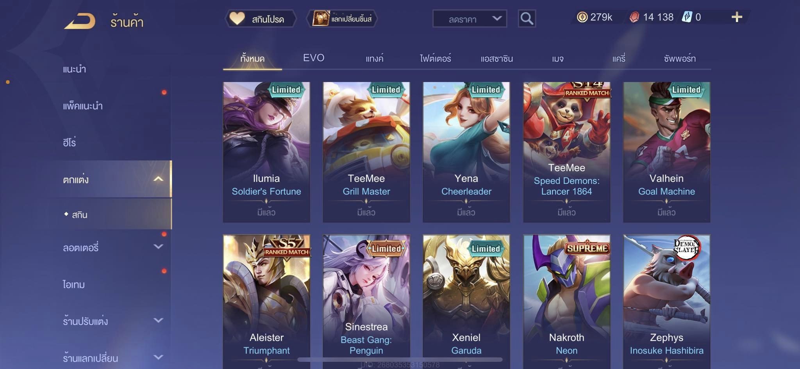Click the red gem currency icon
The width and height of the screenshot is (800, 369).
coord(634,17)
